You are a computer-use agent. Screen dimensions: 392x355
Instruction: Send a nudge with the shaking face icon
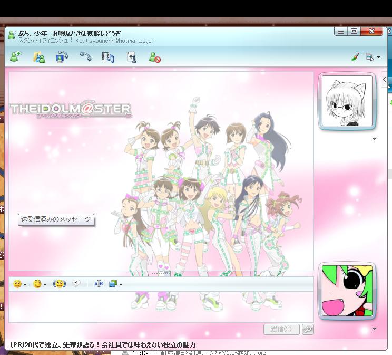[60, 284]
